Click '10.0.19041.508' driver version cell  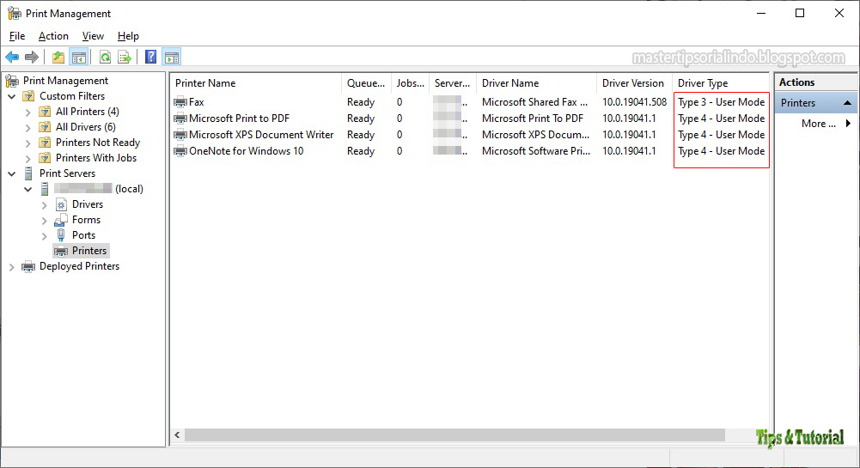click(x=634, y=102)
